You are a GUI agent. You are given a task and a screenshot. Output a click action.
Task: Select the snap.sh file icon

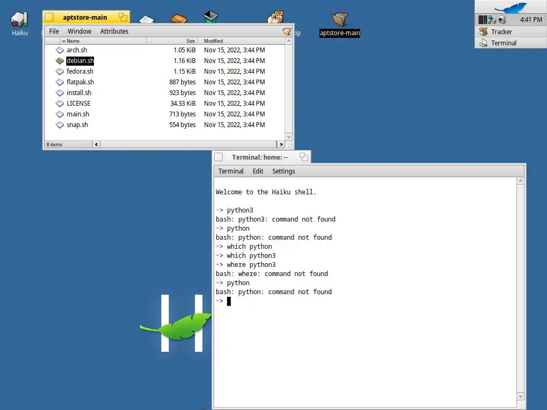coord(60,125)
